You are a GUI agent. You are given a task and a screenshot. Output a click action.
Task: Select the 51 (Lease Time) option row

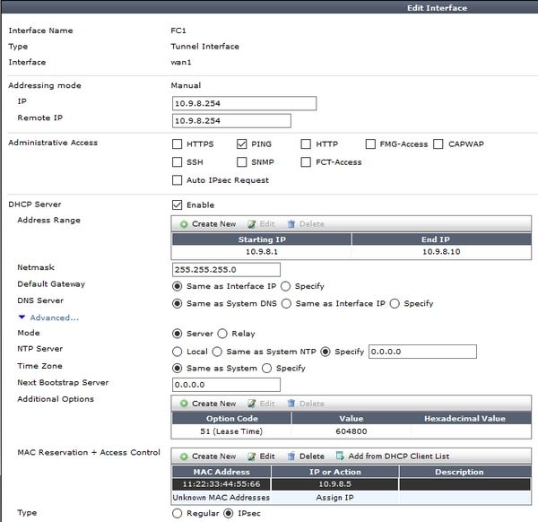click(351, 431)
